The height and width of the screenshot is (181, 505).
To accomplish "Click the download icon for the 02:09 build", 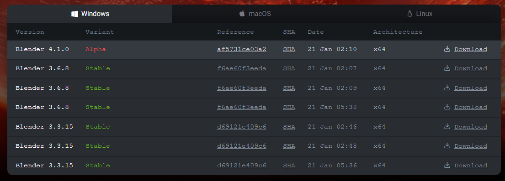I will (x=447, y=88).
